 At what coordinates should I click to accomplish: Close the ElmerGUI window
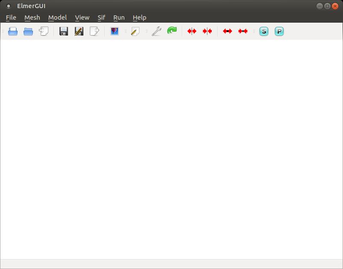click(335, 6)
